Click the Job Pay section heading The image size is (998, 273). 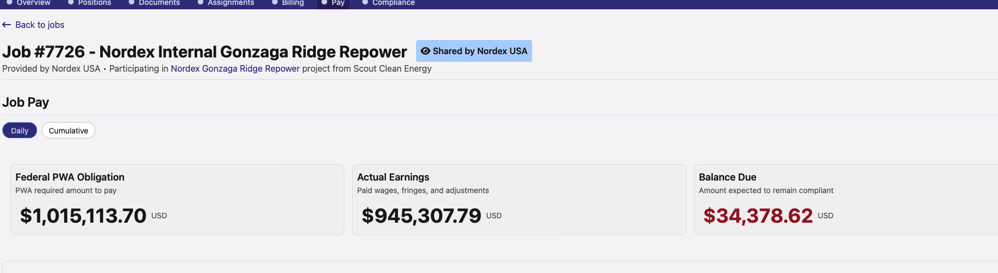pos(26,102)
